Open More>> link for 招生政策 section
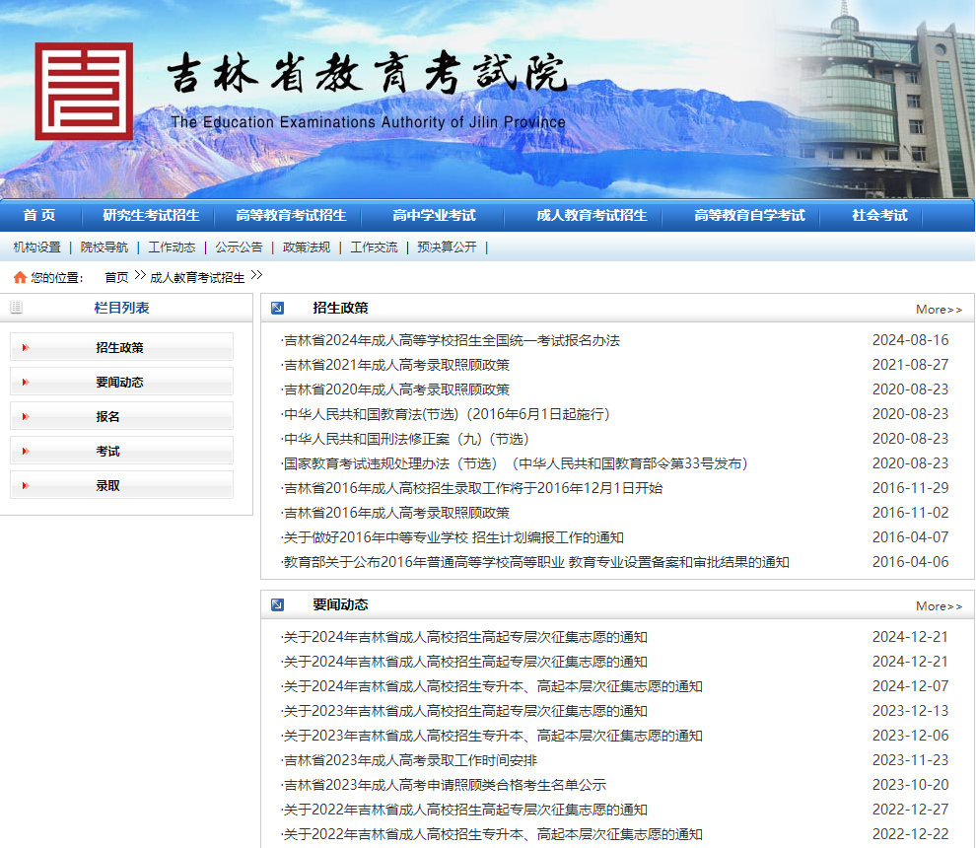The image size is (976, 848). tap(938, 309)
